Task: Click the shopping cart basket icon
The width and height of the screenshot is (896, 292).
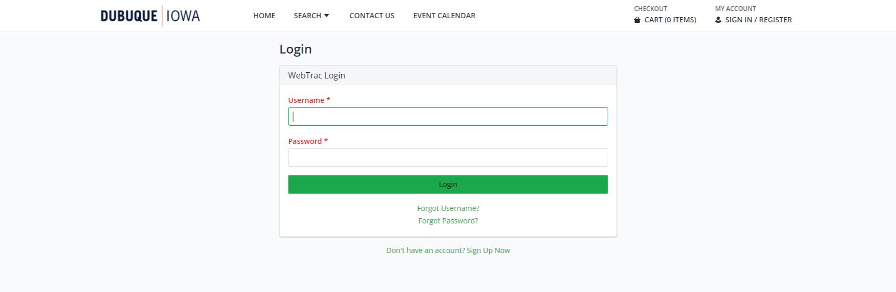Action: point(637,20)
